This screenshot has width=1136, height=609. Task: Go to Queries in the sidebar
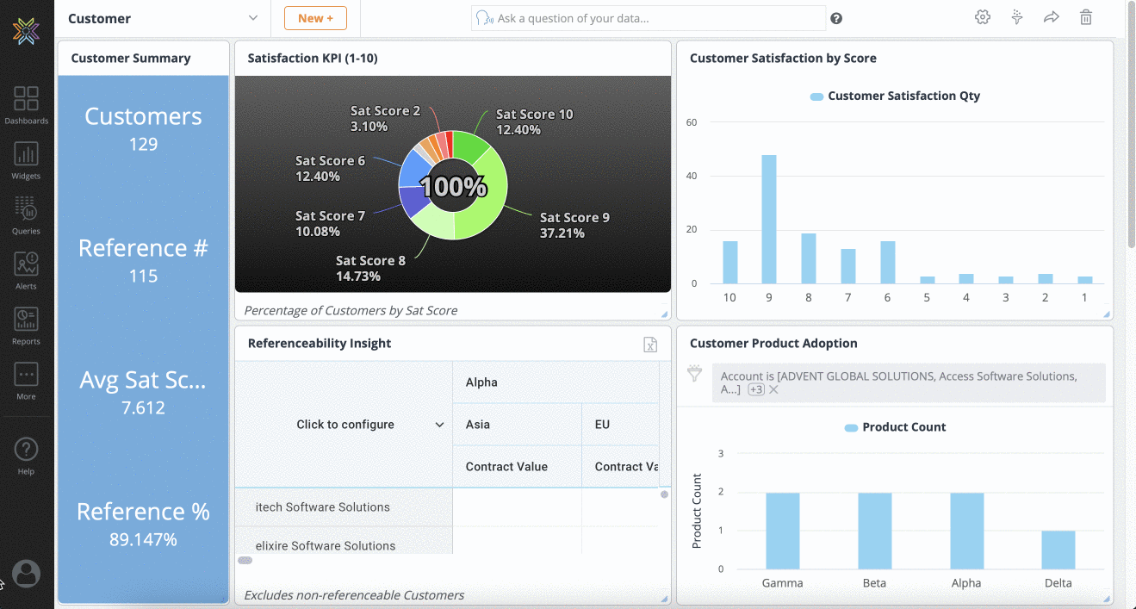point(26,214)
